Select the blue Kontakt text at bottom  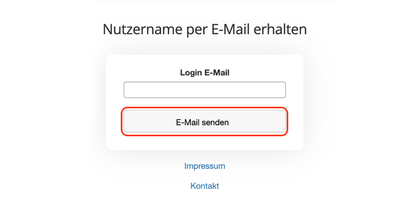[x=204, y=186]
